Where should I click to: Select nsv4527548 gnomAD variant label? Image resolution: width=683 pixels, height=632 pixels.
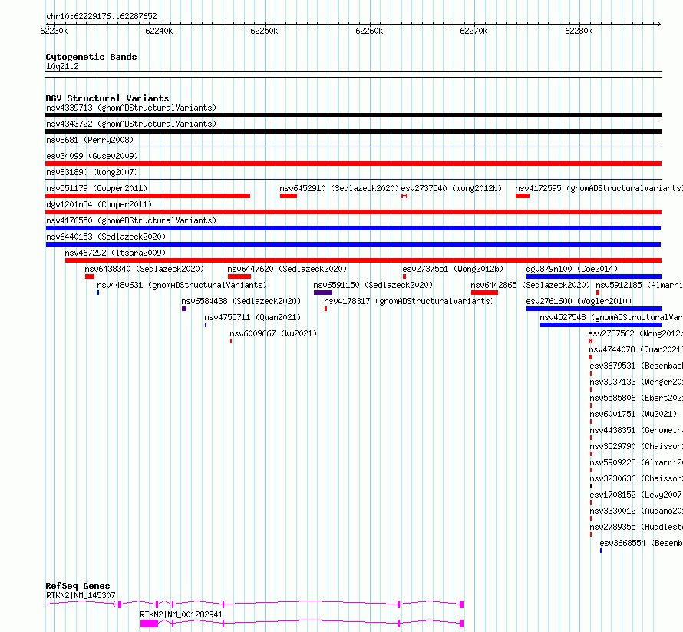[x=611, y=317]
